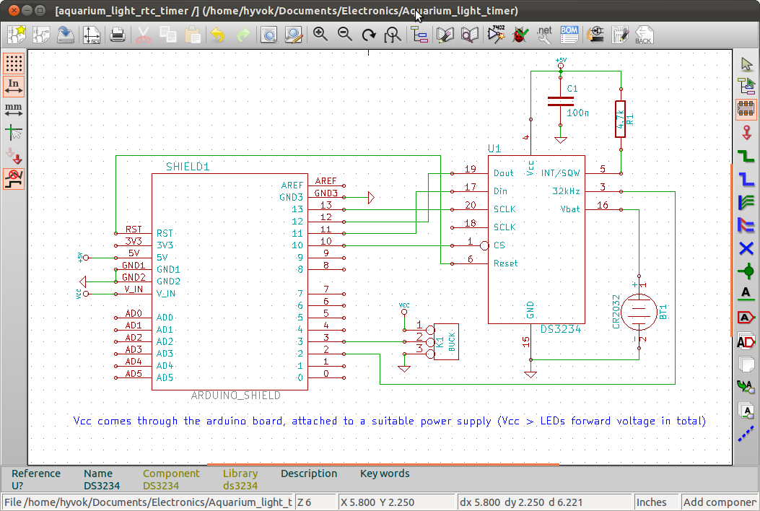Print the schematic
This screenshot has height=511, width=760.
118,35
